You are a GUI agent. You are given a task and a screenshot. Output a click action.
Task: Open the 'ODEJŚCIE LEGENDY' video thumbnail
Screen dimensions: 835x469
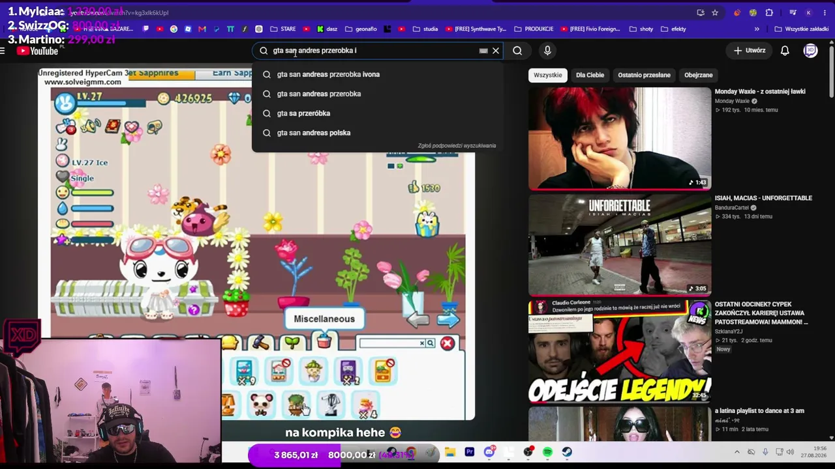tap(620, 351)
